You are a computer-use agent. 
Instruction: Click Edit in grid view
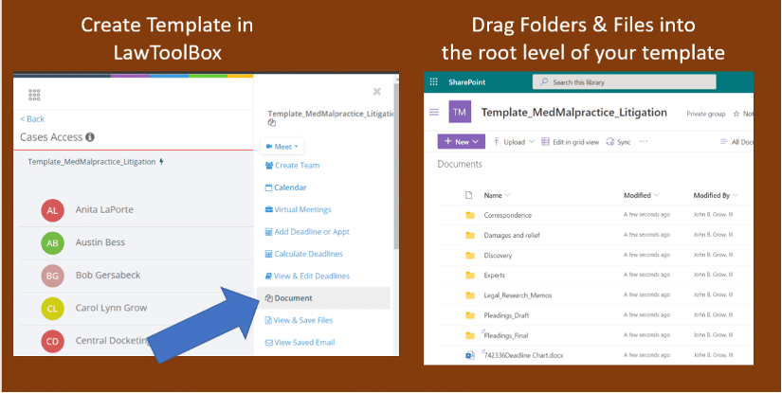click(x=570, y=142)
